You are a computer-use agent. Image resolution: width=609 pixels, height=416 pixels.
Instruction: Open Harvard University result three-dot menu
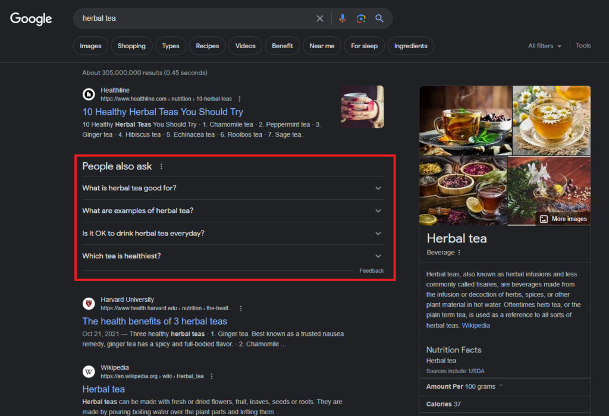coord(241,308)
